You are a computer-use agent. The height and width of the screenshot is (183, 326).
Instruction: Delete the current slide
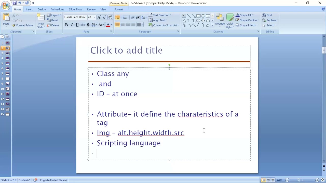pos(53,25)
